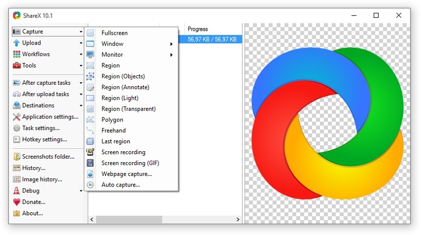The height and width of the screenshot is (235, 421).
Task: Click the Capture camera icon in sidebar
Action: 17,31
